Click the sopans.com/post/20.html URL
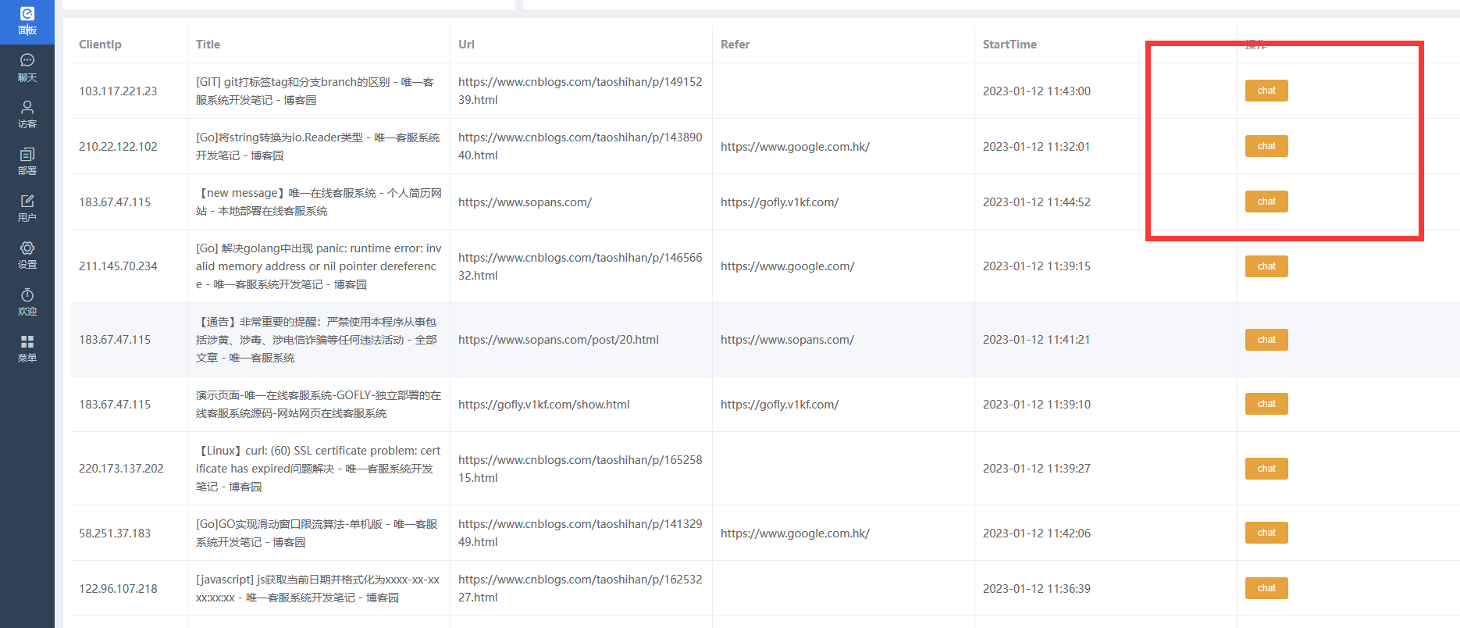Image resolution: width=1460 pixels, height=628 pixels. (x=558, y=340)
